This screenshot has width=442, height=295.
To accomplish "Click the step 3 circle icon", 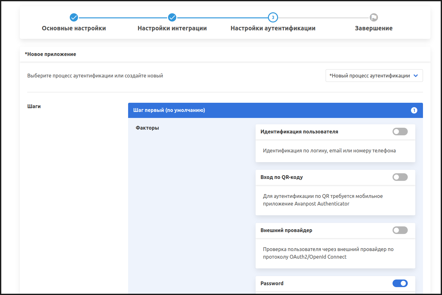I will coord(273,17).
